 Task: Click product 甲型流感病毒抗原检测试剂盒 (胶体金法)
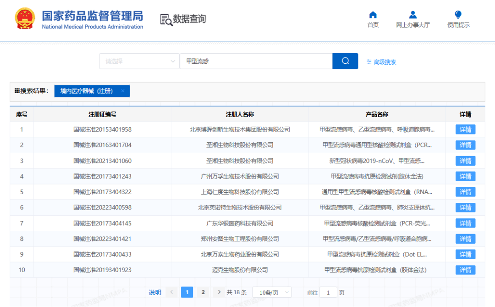pyautogui.click(x=376, y=270)
